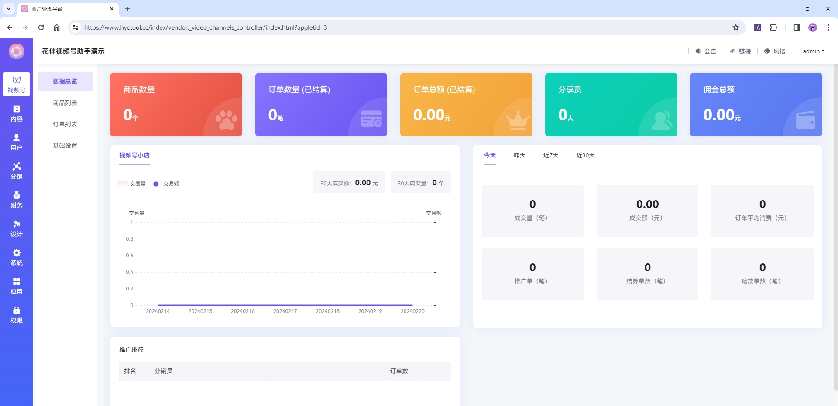
Task: Click the wallet icon on 佣金总额 card
Action: 806,120
